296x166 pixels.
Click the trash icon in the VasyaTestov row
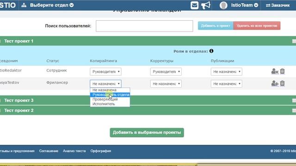(x=282, y=83)
